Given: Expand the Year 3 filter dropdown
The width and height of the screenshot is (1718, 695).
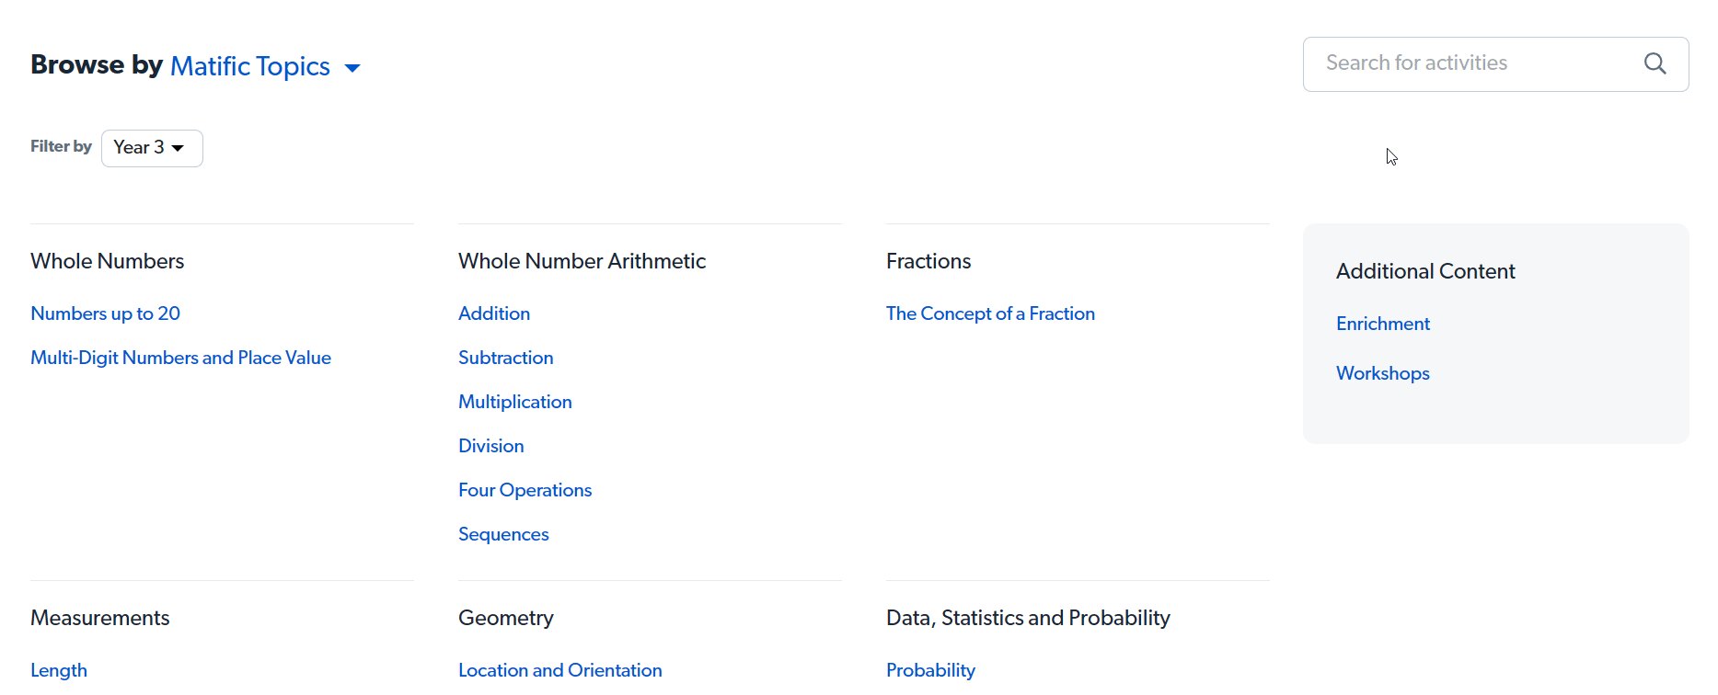Looking at the screenshot, I should click(x=151, y=148).
